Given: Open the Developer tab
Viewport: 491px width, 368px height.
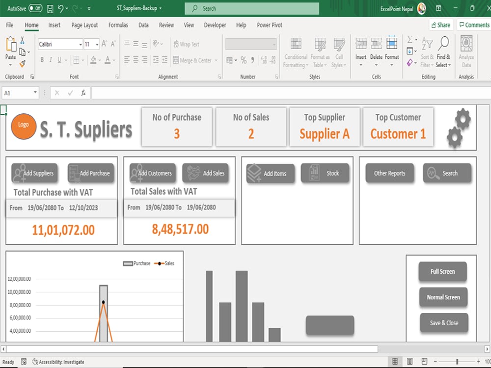Looking at the screenshot, I should [215, 25].
